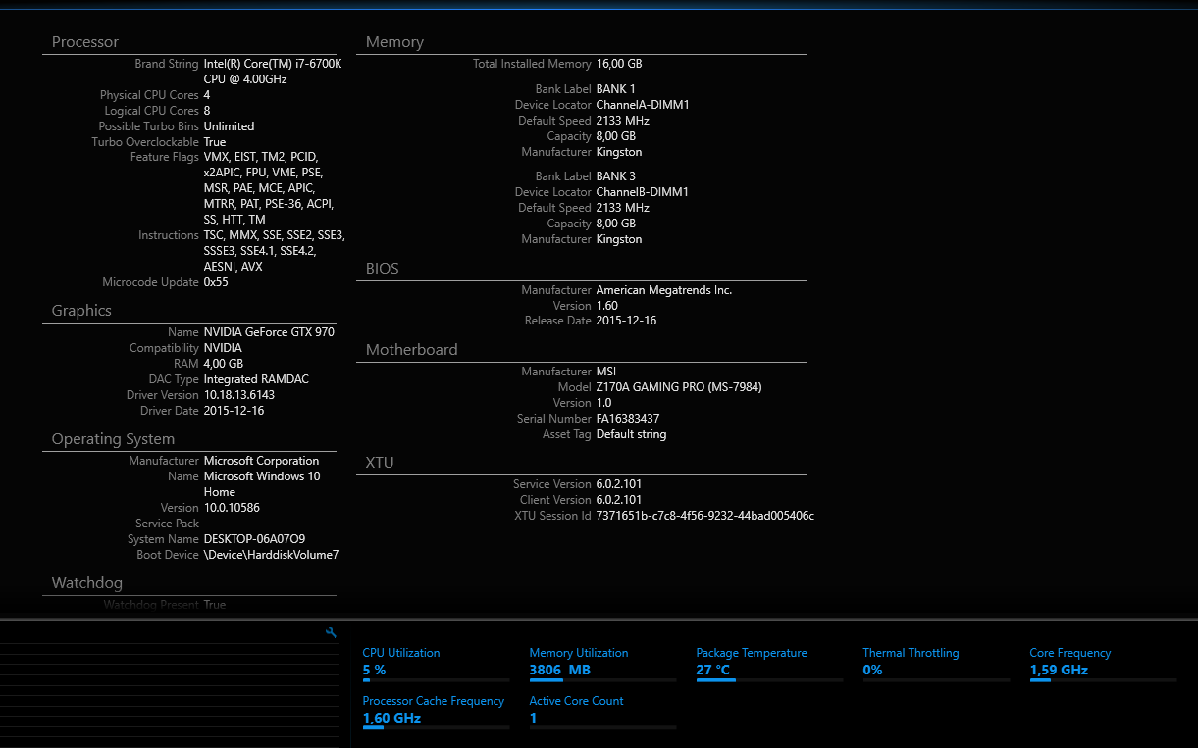1198x748 pixels.
Task: Select the Microcode Update value 0x55
Action: click(x=216, y=282)
